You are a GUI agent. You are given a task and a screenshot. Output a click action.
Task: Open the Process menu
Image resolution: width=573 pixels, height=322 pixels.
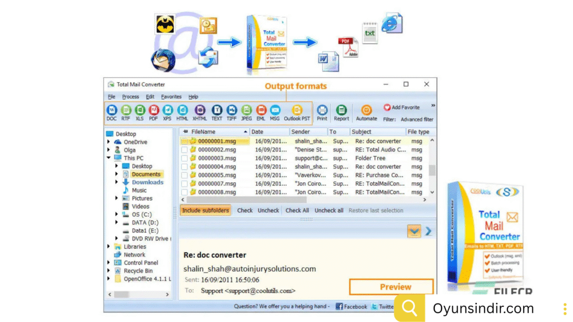pos(130,97)
